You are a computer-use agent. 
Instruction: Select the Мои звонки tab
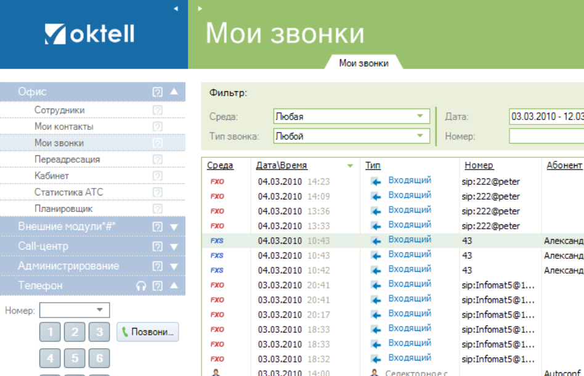click(363, 63)
